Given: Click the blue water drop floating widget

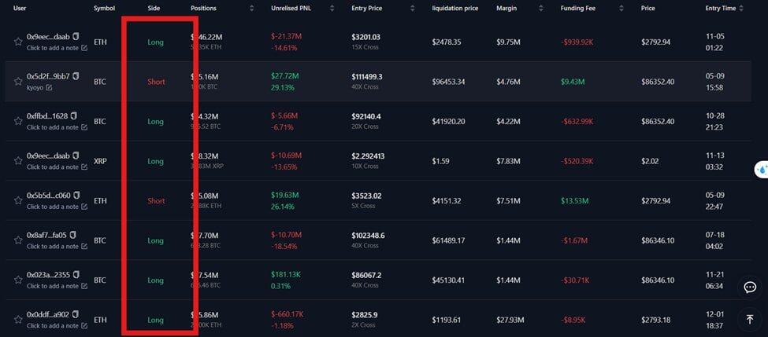Looking at the screenshot, I should point(762,170).
